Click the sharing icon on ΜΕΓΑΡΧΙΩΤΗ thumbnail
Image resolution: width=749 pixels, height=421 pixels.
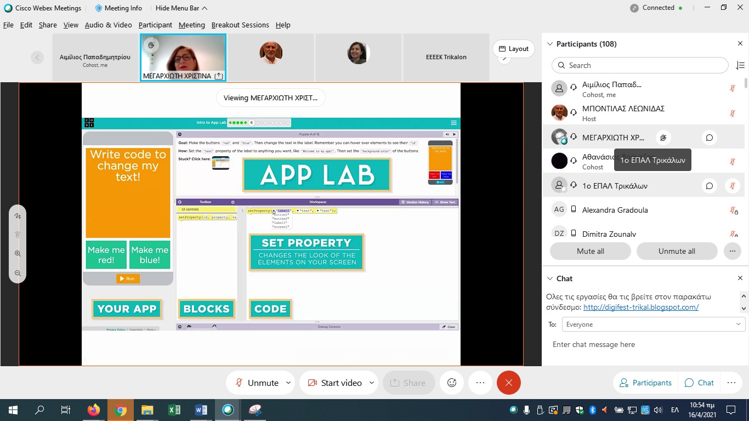click(219, 76)
